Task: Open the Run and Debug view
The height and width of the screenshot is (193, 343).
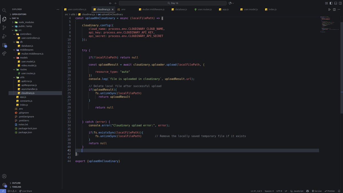Action: 4,36
